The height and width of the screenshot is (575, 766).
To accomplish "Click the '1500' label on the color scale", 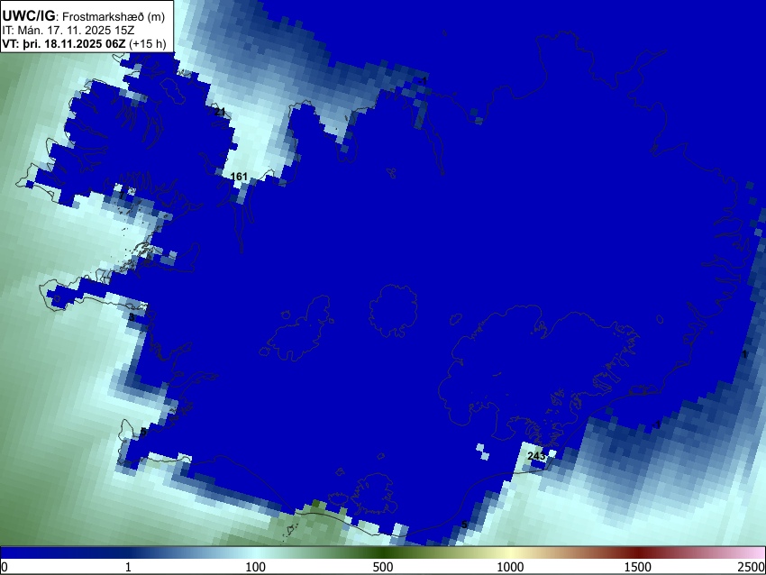I will click(x=637, y=567).
